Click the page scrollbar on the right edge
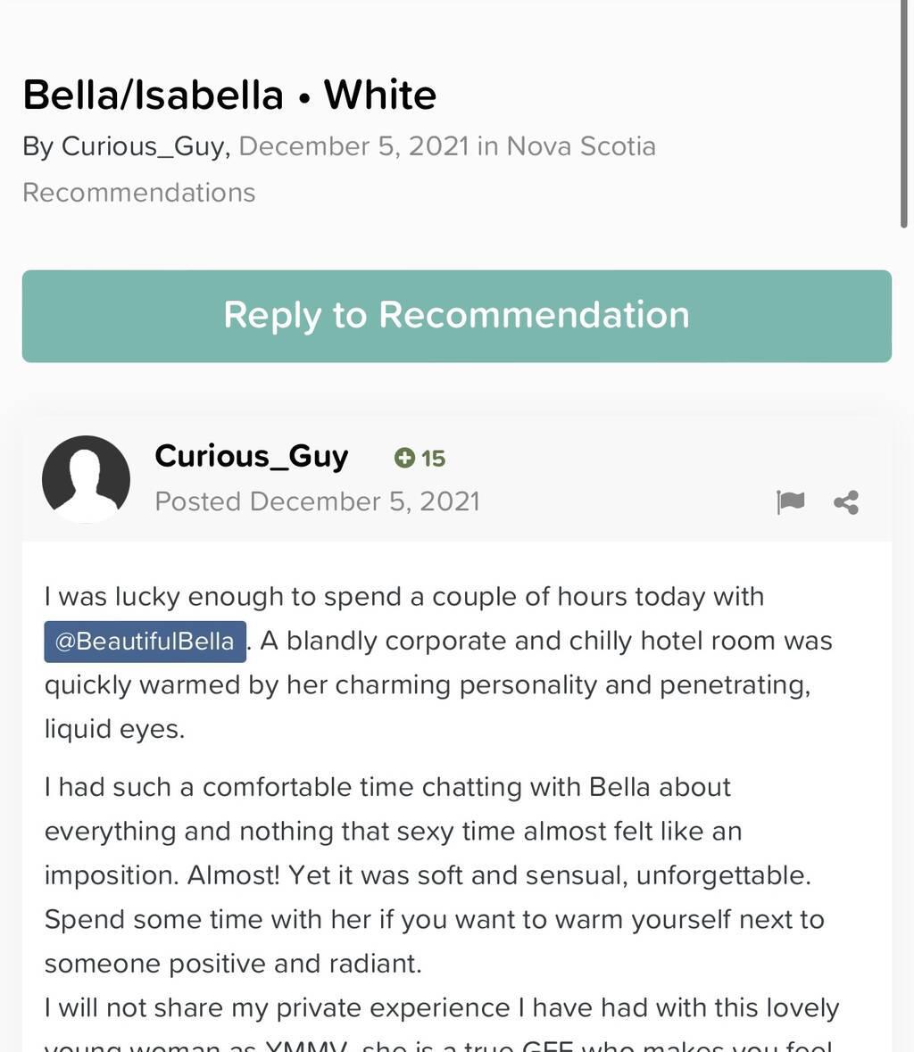The width and height of the screenshot is (914, 1052). point(903,116)
